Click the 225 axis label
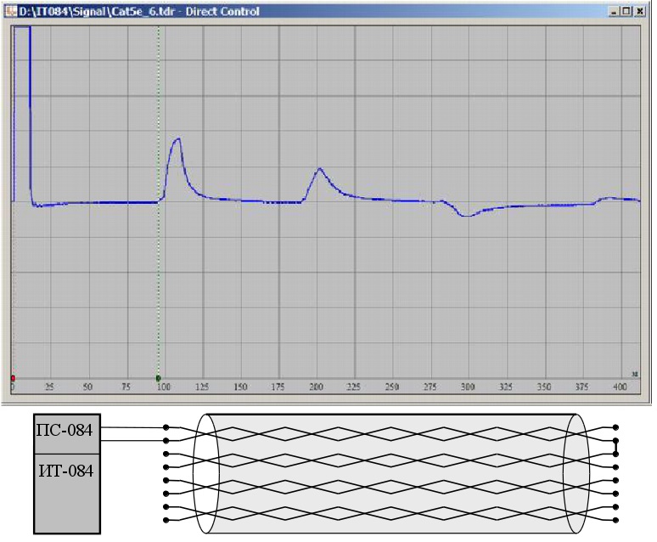This screenshot has height=542, width=657. click(354, 387)
